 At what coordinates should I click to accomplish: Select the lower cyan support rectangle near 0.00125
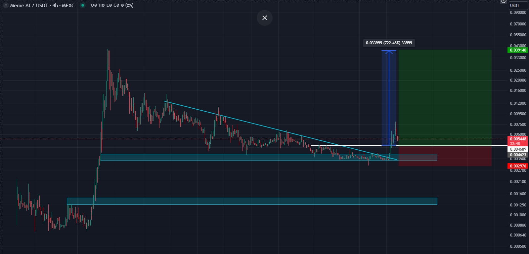tap(252, 201)
